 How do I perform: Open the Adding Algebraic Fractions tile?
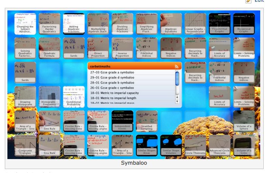click(74, 24)
